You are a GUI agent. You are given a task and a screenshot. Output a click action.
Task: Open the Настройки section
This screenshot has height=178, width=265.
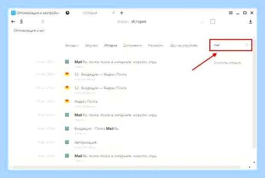[x=156, y=45]
